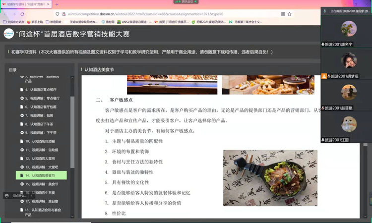Open the 首页 问途杯 bookmark
This screenshot has width=372, height=223.
171,22
